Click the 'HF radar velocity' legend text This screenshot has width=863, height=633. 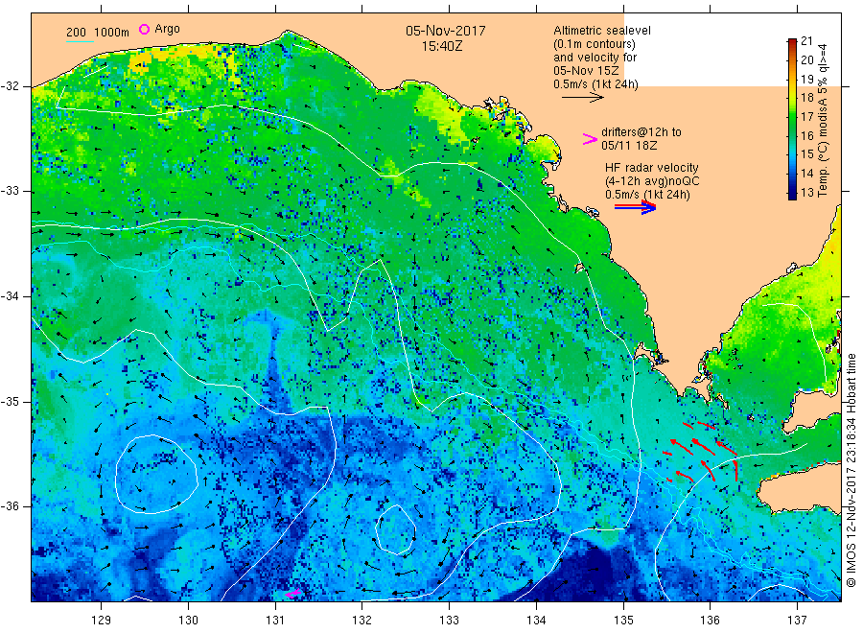click(x=652, y=167)
